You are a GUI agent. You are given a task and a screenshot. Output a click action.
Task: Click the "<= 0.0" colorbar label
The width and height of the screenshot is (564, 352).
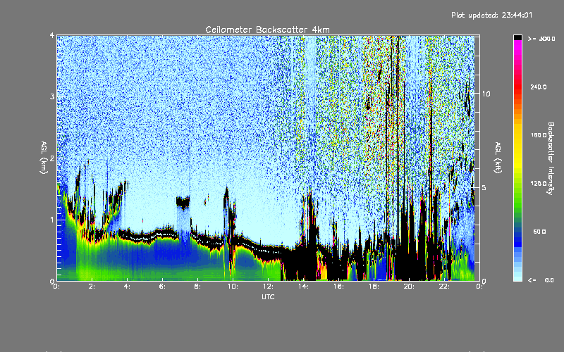pyautogui.click(x=541, y=280)
